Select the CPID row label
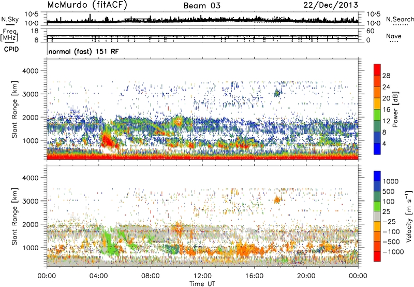 click(x=11, y=49)
